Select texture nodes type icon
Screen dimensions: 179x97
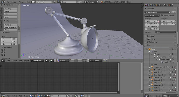[36, 96]
